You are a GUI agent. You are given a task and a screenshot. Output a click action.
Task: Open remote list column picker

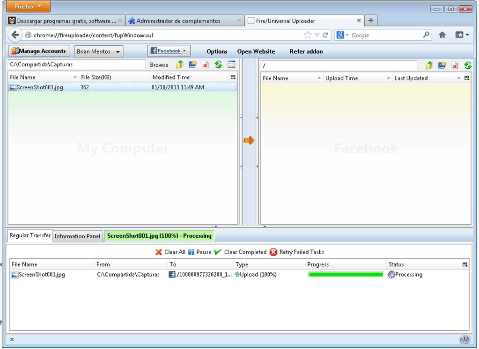coord(467,78)
